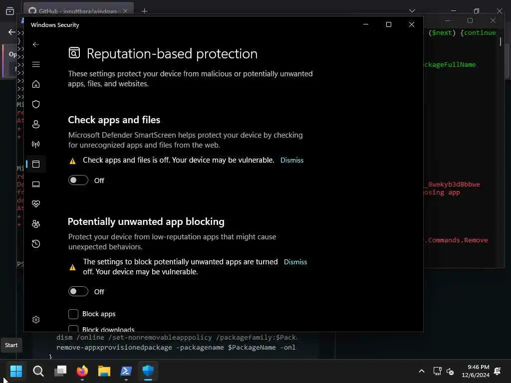
Task: Turn on Potentially unwanted app blocking toggle
Action: (78, 291)
